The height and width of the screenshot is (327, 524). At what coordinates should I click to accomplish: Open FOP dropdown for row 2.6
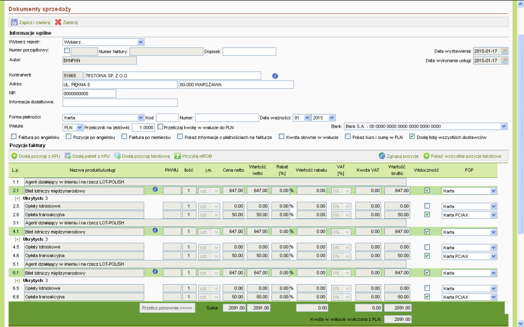[x=469, y=215]
